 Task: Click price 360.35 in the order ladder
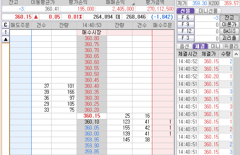click(x=92, y=92)
